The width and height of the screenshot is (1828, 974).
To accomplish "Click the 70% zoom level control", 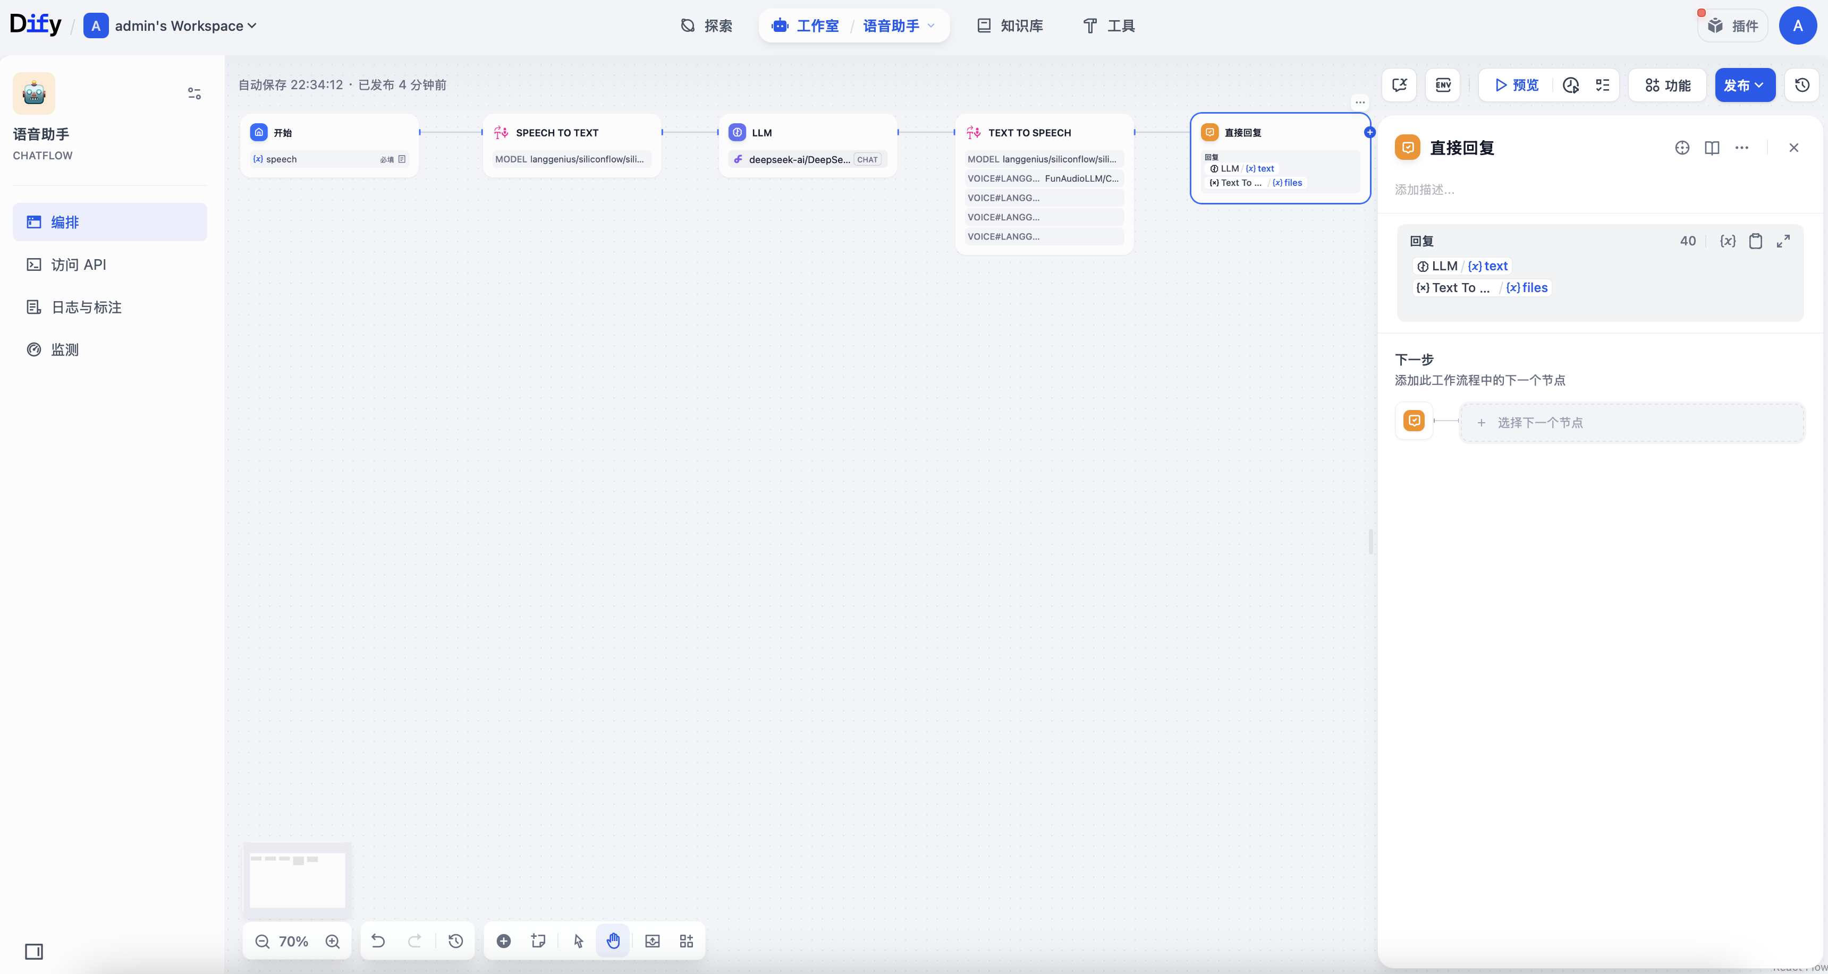I will [293, 941].
